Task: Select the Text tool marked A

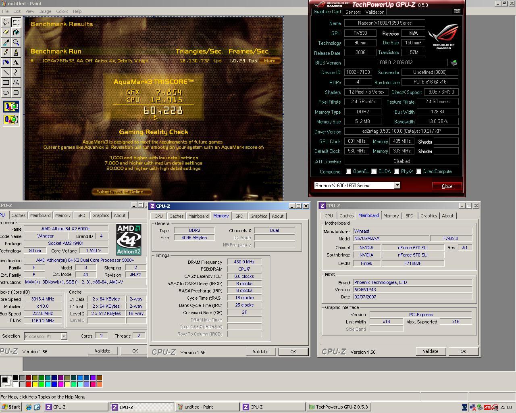Action: (16, 63)
